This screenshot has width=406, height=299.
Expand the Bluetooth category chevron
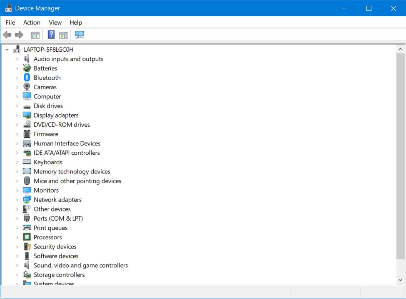point(17,78)
